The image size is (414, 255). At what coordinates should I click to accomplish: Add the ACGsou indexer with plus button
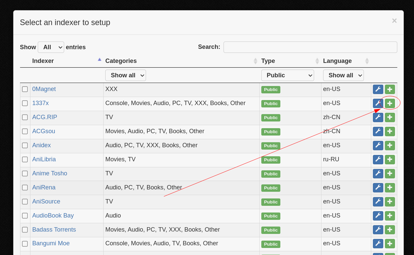(x=390, y=132)
